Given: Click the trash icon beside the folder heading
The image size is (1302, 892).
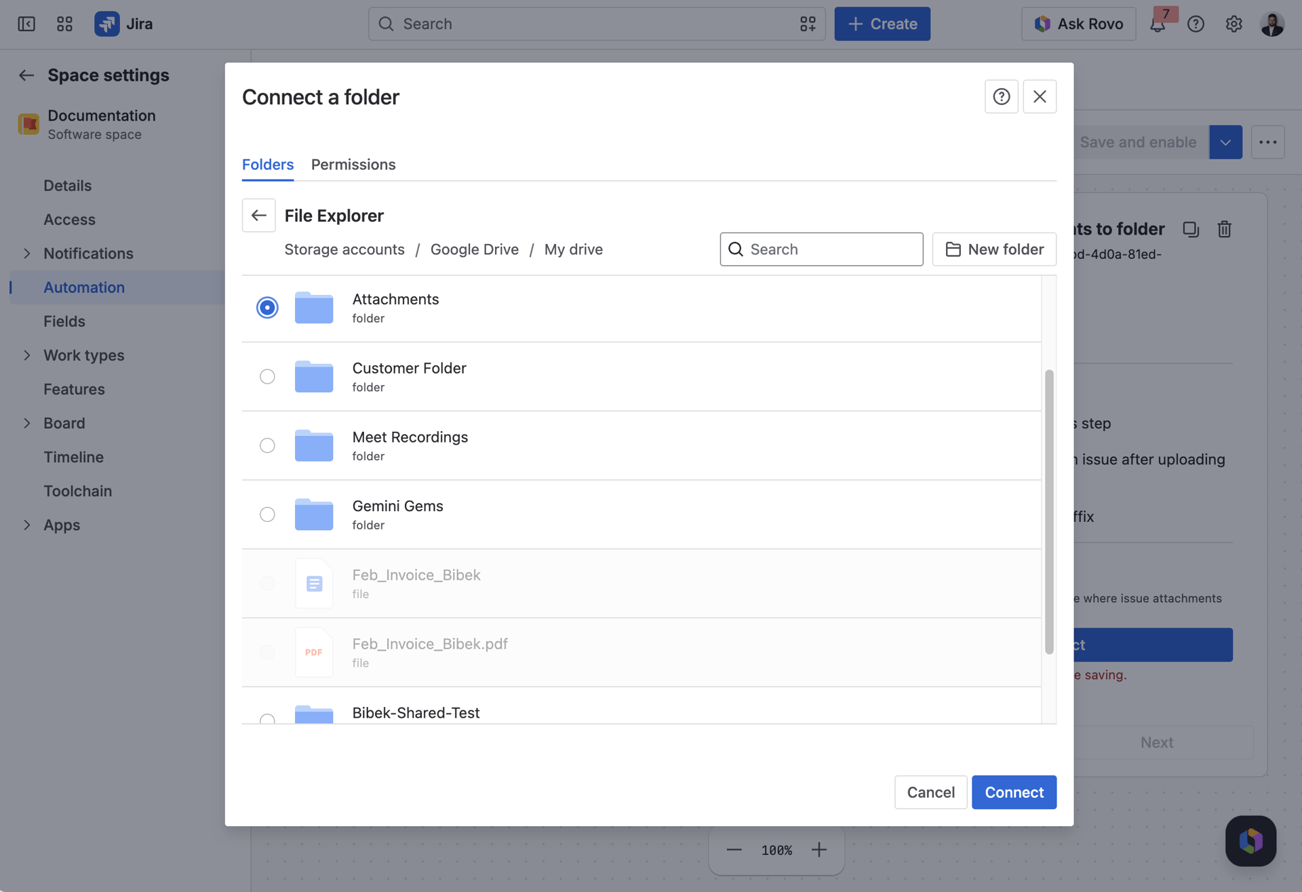Looking at the screenshot, I should click(1224, 229).
